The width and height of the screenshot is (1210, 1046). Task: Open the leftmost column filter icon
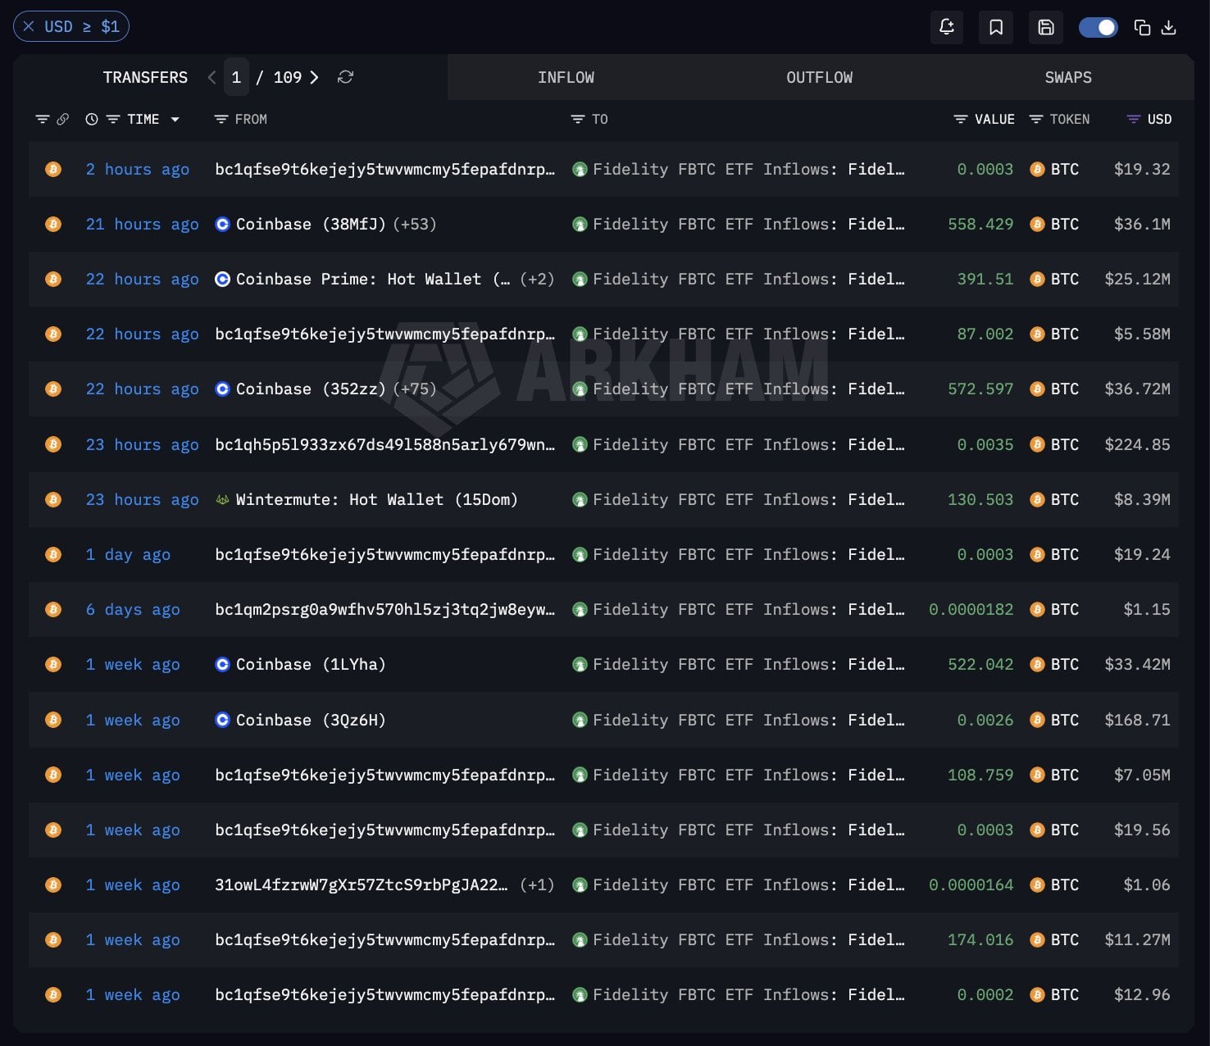point(43,120)
